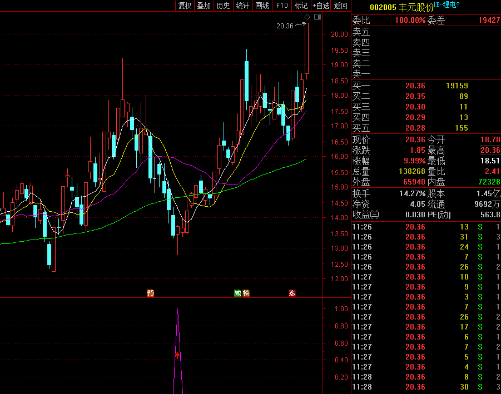Click the red 涨 marker under the chart

[x=292, y=293]
